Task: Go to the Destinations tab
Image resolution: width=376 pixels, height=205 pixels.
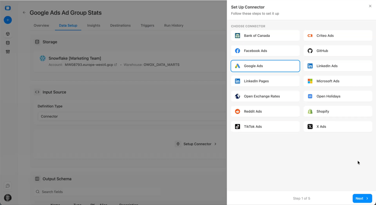Action: point(120,25)
